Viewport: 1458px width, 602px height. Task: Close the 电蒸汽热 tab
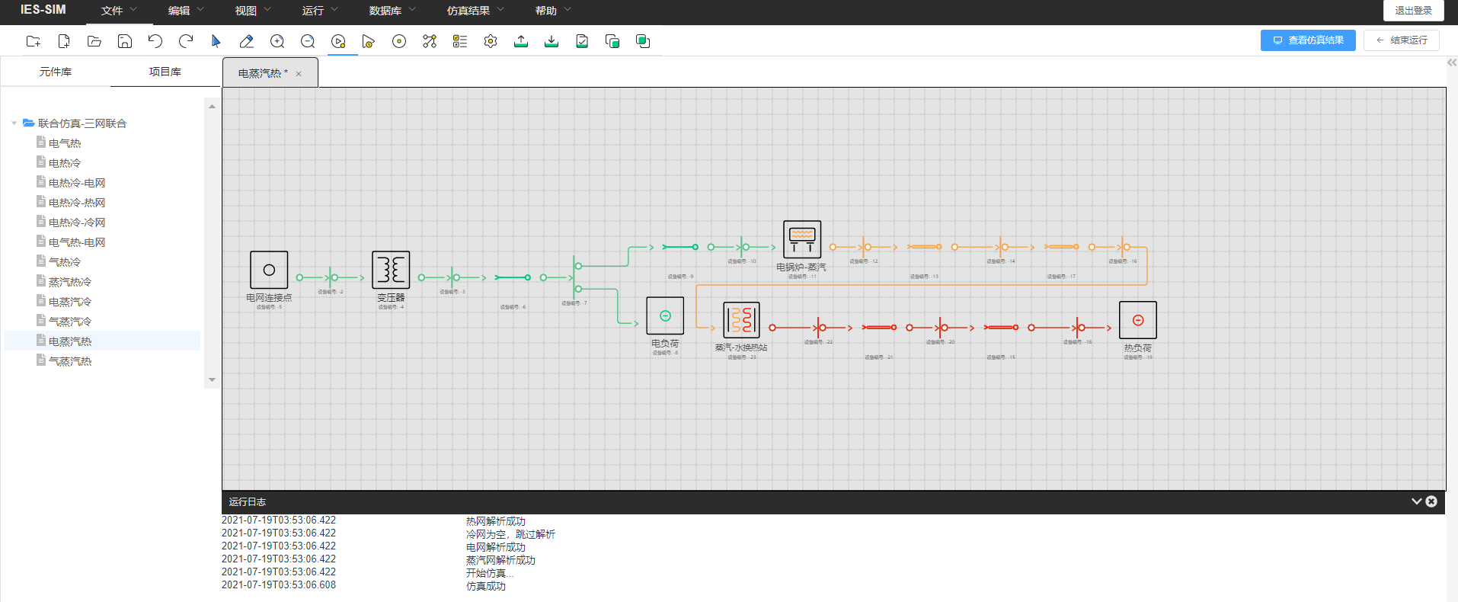tap(299, 74)
